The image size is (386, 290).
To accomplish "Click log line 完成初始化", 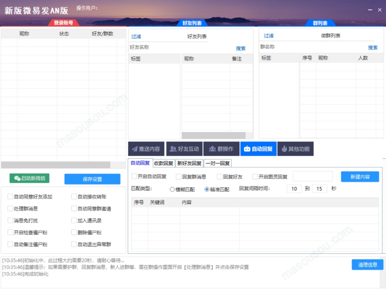I will tap(25, 274).
